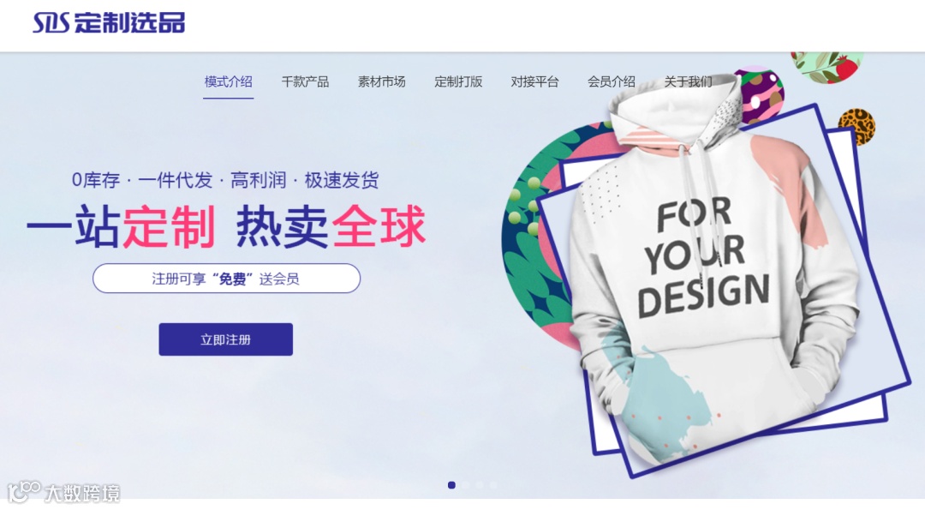Screen dimensions: 925x510
Task: Pick the leopard print pattern circle
Action: [857, 126]
